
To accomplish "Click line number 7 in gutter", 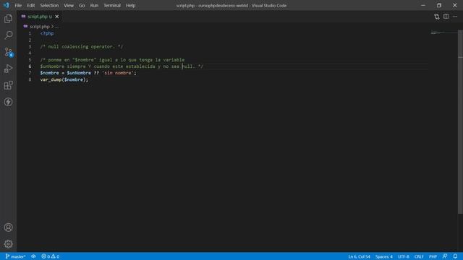I will pos(30,73).
